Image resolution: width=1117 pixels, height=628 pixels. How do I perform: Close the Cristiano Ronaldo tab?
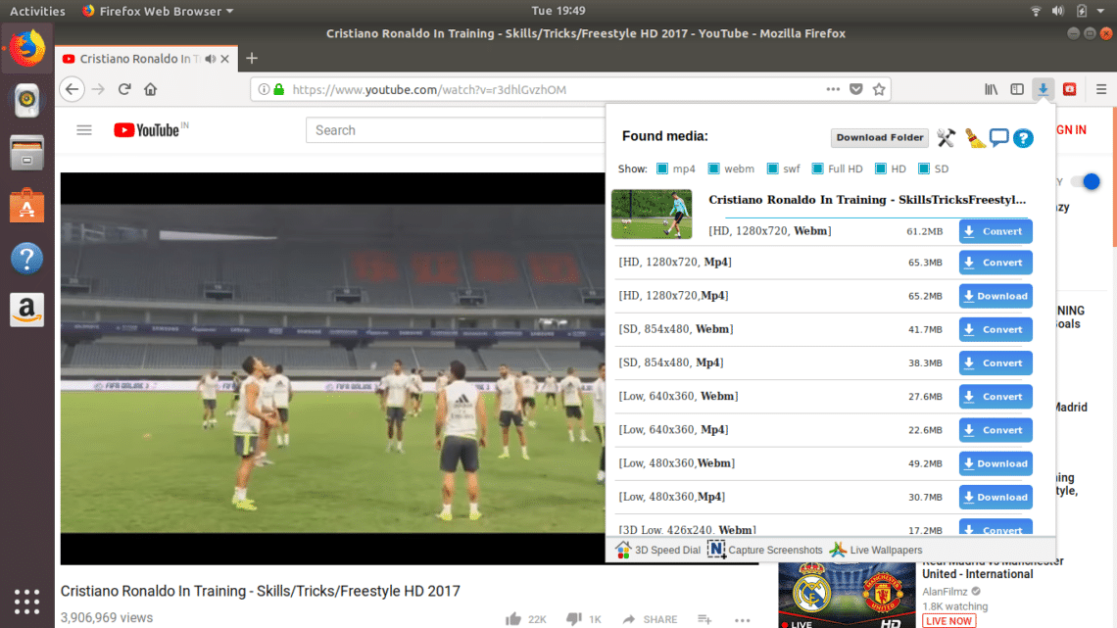225,59
